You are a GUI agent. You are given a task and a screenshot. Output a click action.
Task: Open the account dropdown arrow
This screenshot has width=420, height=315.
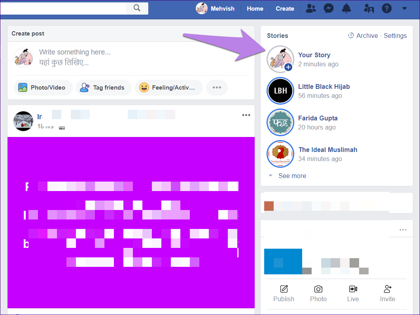pyautogui.click(x=405, y=8)
